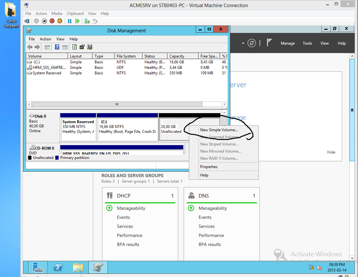Click the DHCP tile header
This screenshot has height=277, width=358.
coord(140,196)
